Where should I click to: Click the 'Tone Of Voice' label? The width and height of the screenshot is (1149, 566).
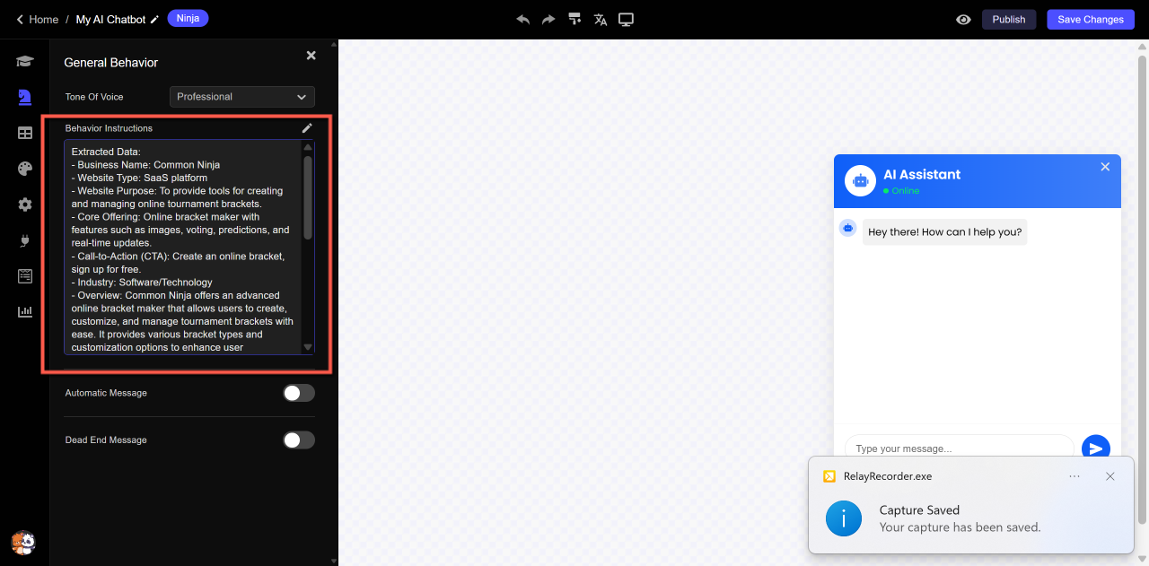click(x=94, y=97)
